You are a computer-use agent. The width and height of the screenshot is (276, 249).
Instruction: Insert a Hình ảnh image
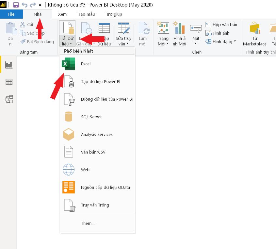click(218, 33)
